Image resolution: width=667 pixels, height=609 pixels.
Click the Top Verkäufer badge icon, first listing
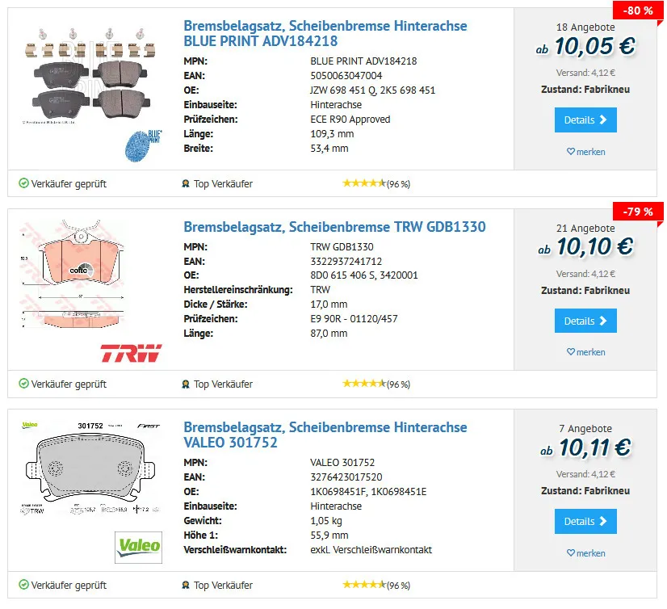pyautogui.click(x=186, y=183)
